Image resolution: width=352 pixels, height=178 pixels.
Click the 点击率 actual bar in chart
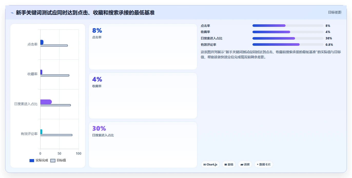[42, 42]
